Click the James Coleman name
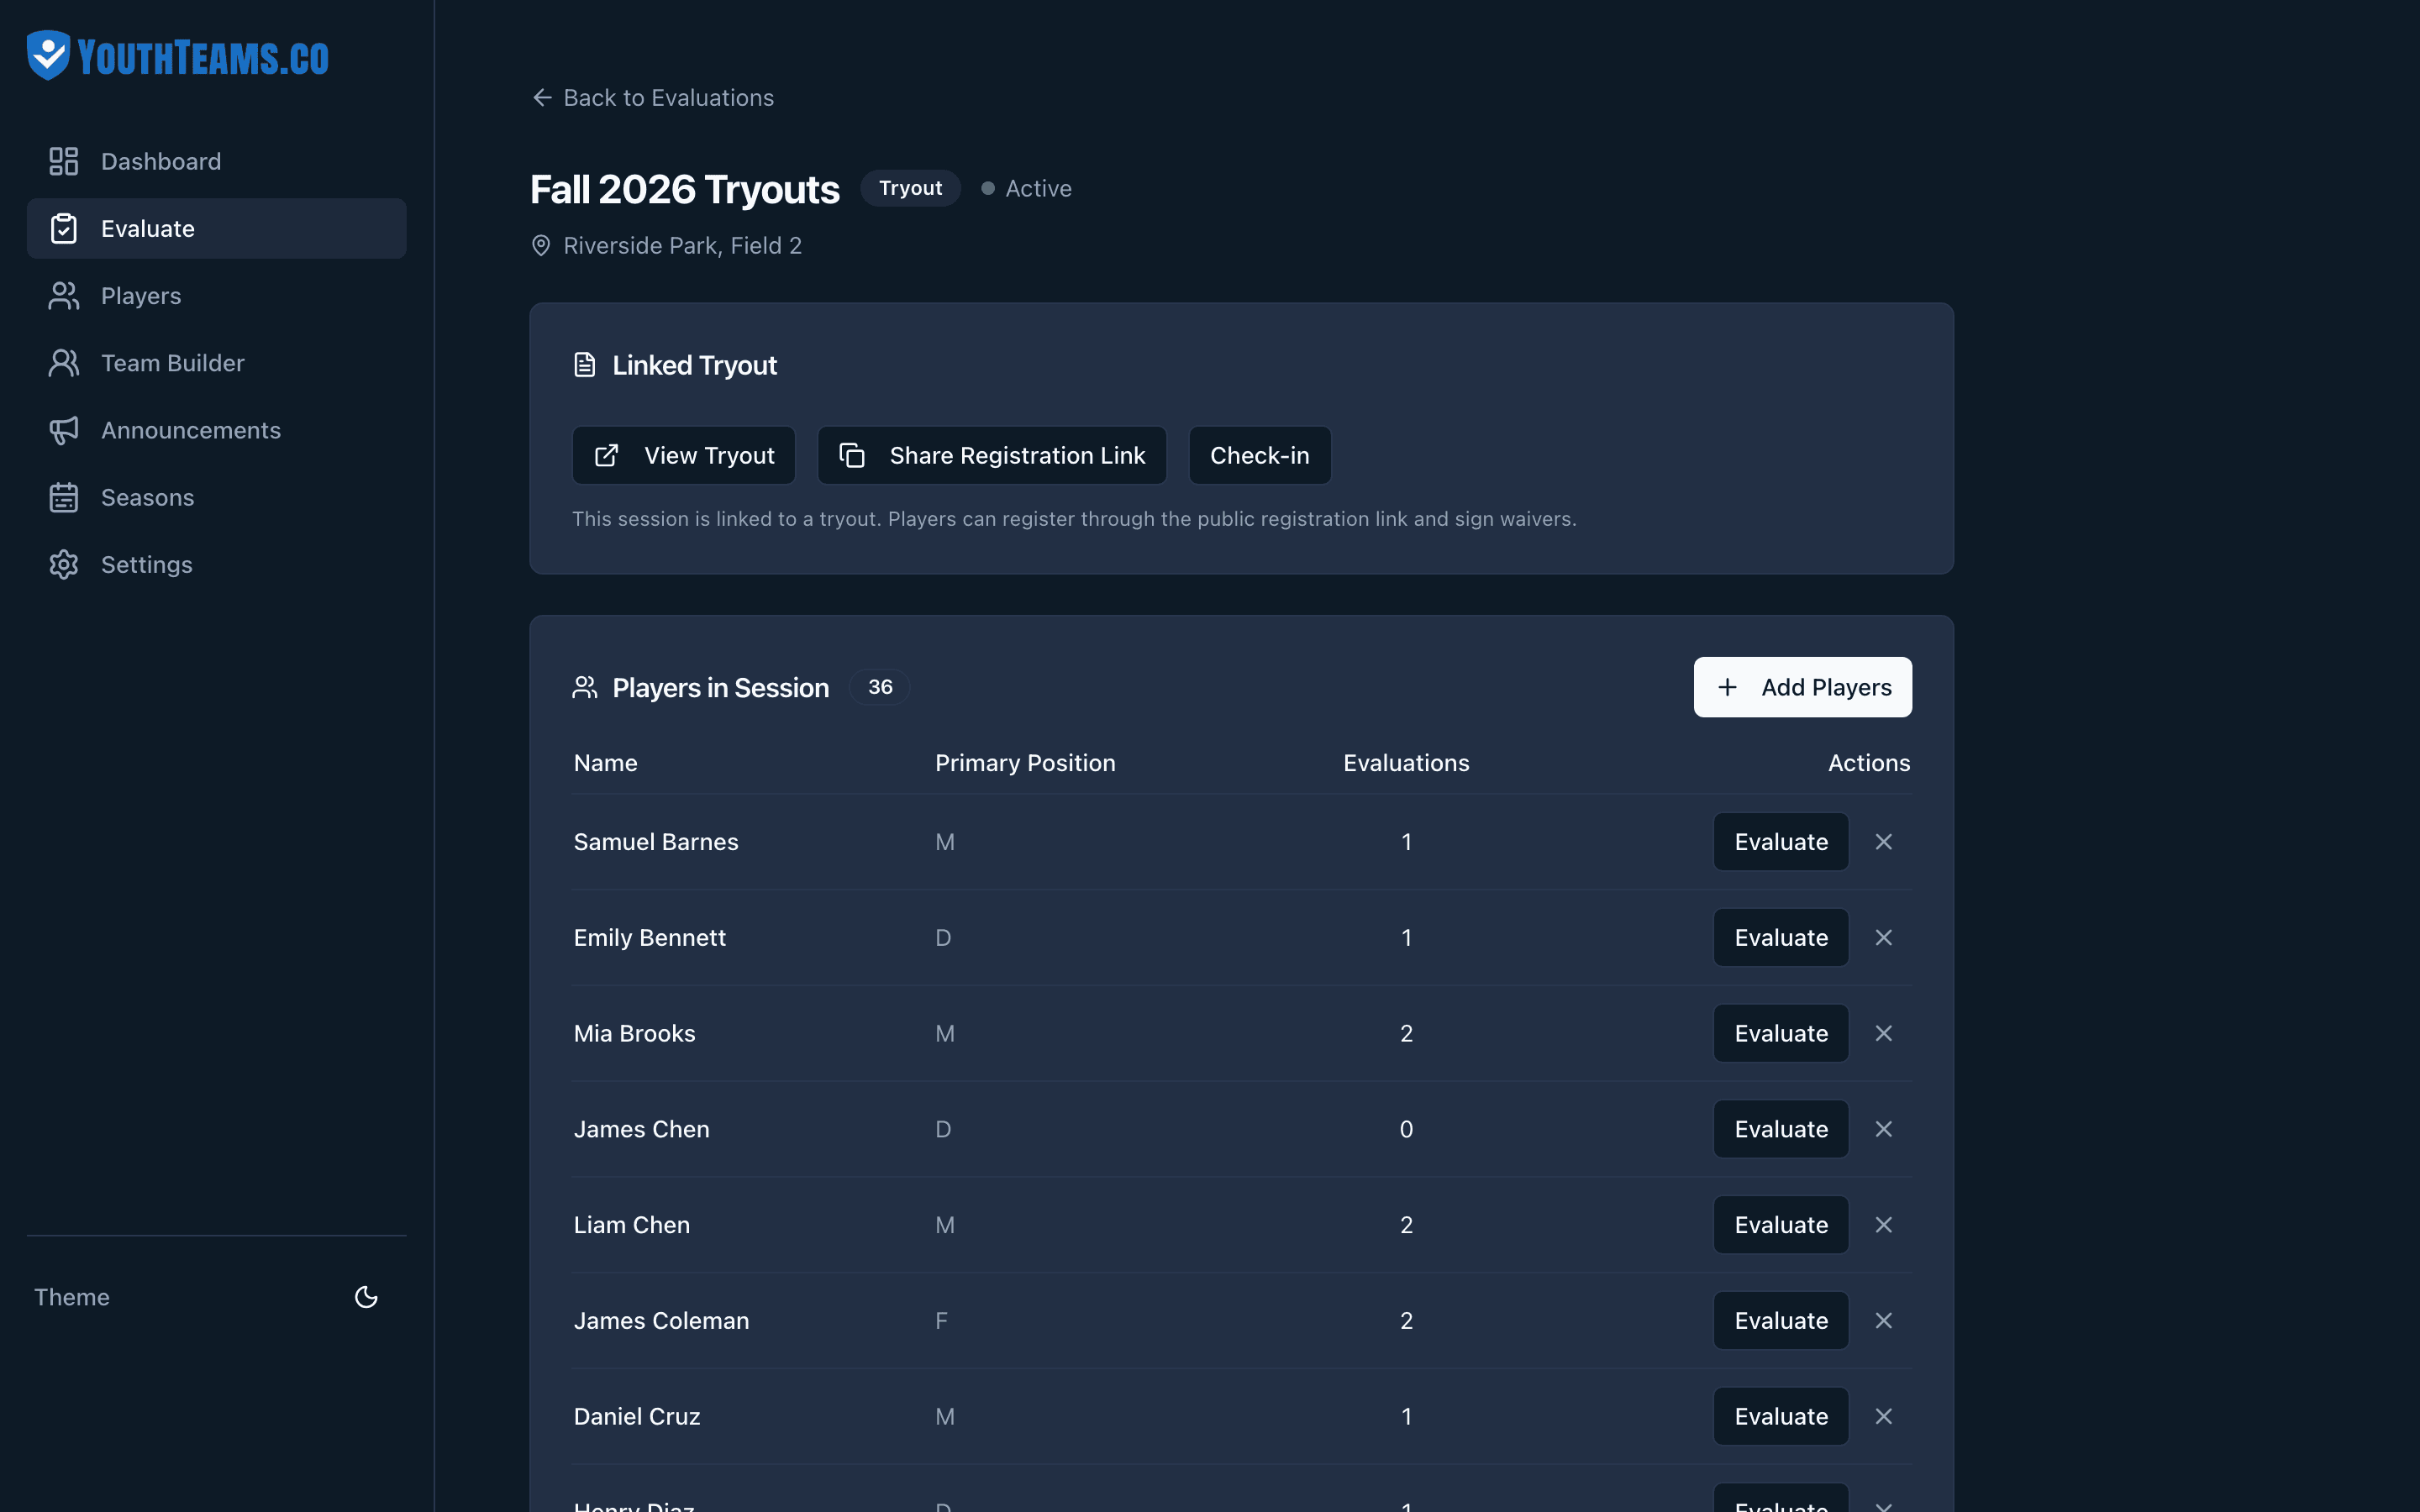The width and height of the screenshot is (2420, 1512). tap(661, 1320)
